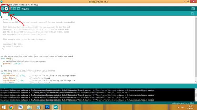Open the tab options dropdown arrow
The width and height of the screenshot is (197, 110).
pos(192,13)
